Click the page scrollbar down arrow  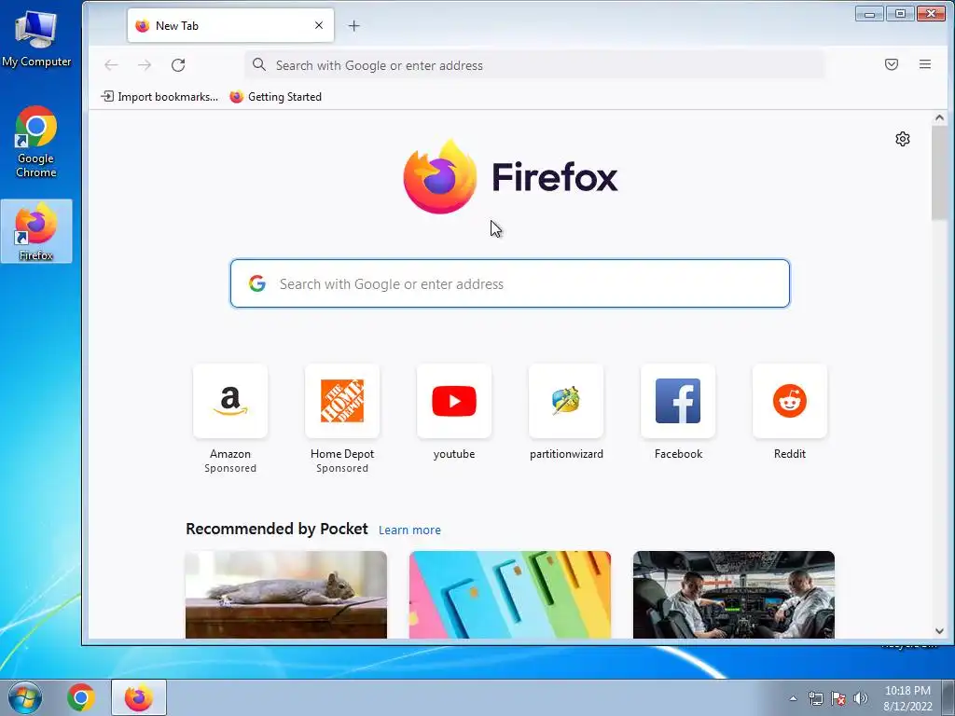tap(939, 631)
